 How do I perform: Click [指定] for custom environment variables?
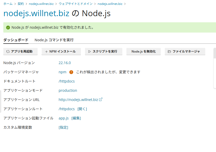[x=63, y=127]
